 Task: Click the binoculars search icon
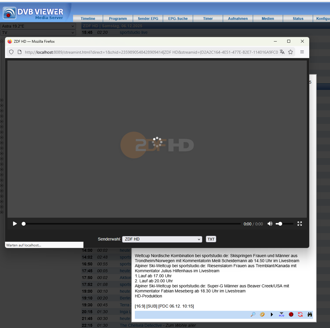[310, 314]
